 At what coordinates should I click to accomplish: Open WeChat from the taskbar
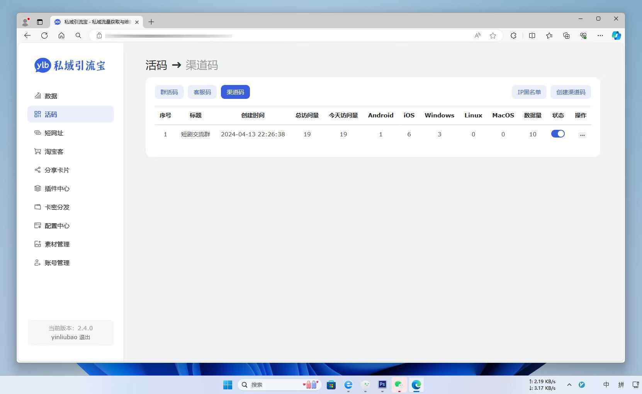tap(399, 385)
